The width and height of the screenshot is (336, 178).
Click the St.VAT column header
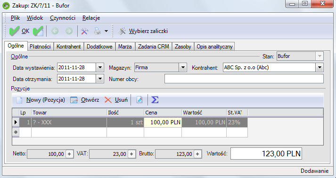coord(237,113)
